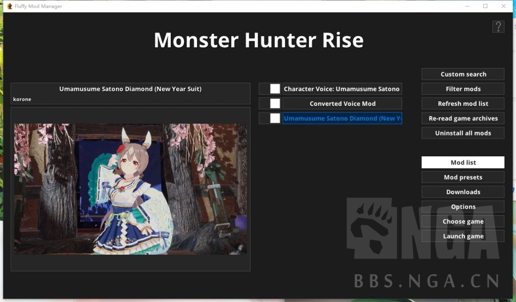Uninstall all mods
The height and width of the screenshot is (302, 516).
[462, 133]
